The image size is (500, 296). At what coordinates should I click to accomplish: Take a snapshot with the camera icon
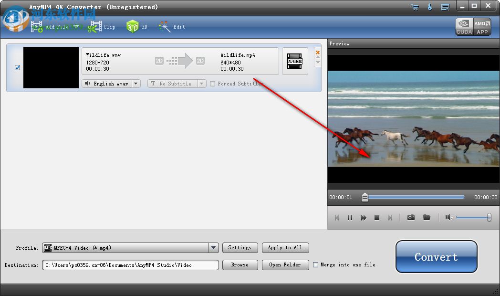410,217
